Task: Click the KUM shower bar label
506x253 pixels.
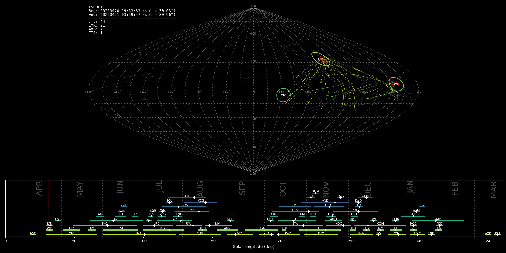Action: click(x=316, y=191)
